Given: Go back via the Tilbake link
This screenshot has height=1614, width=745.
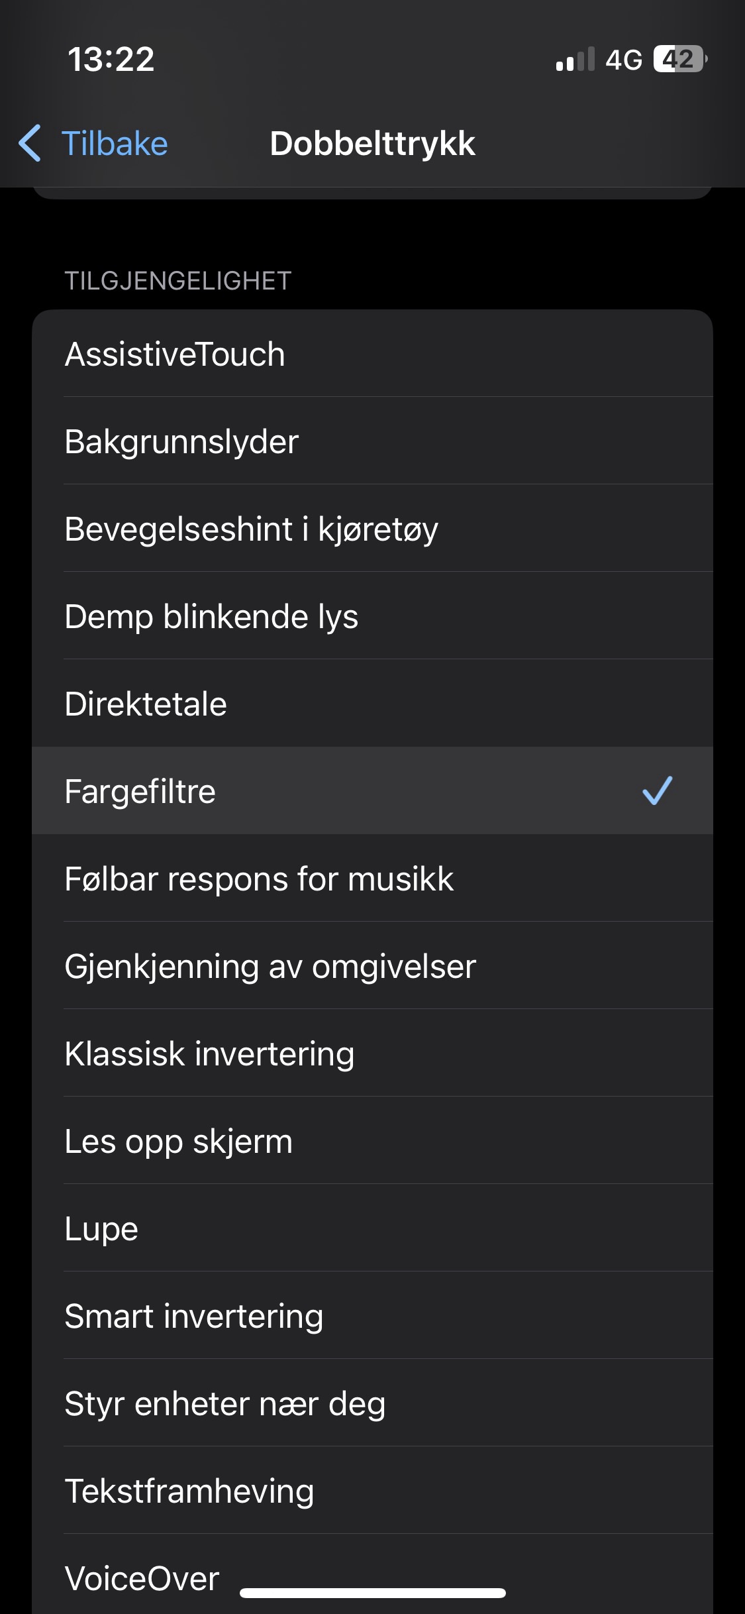Looking at the screenshot, I should point(115,144).
